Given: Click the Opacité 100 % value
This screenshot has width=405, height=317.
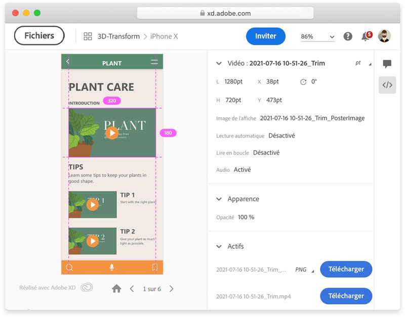Looking at the screenshot, I should click(x=246, y=217).
